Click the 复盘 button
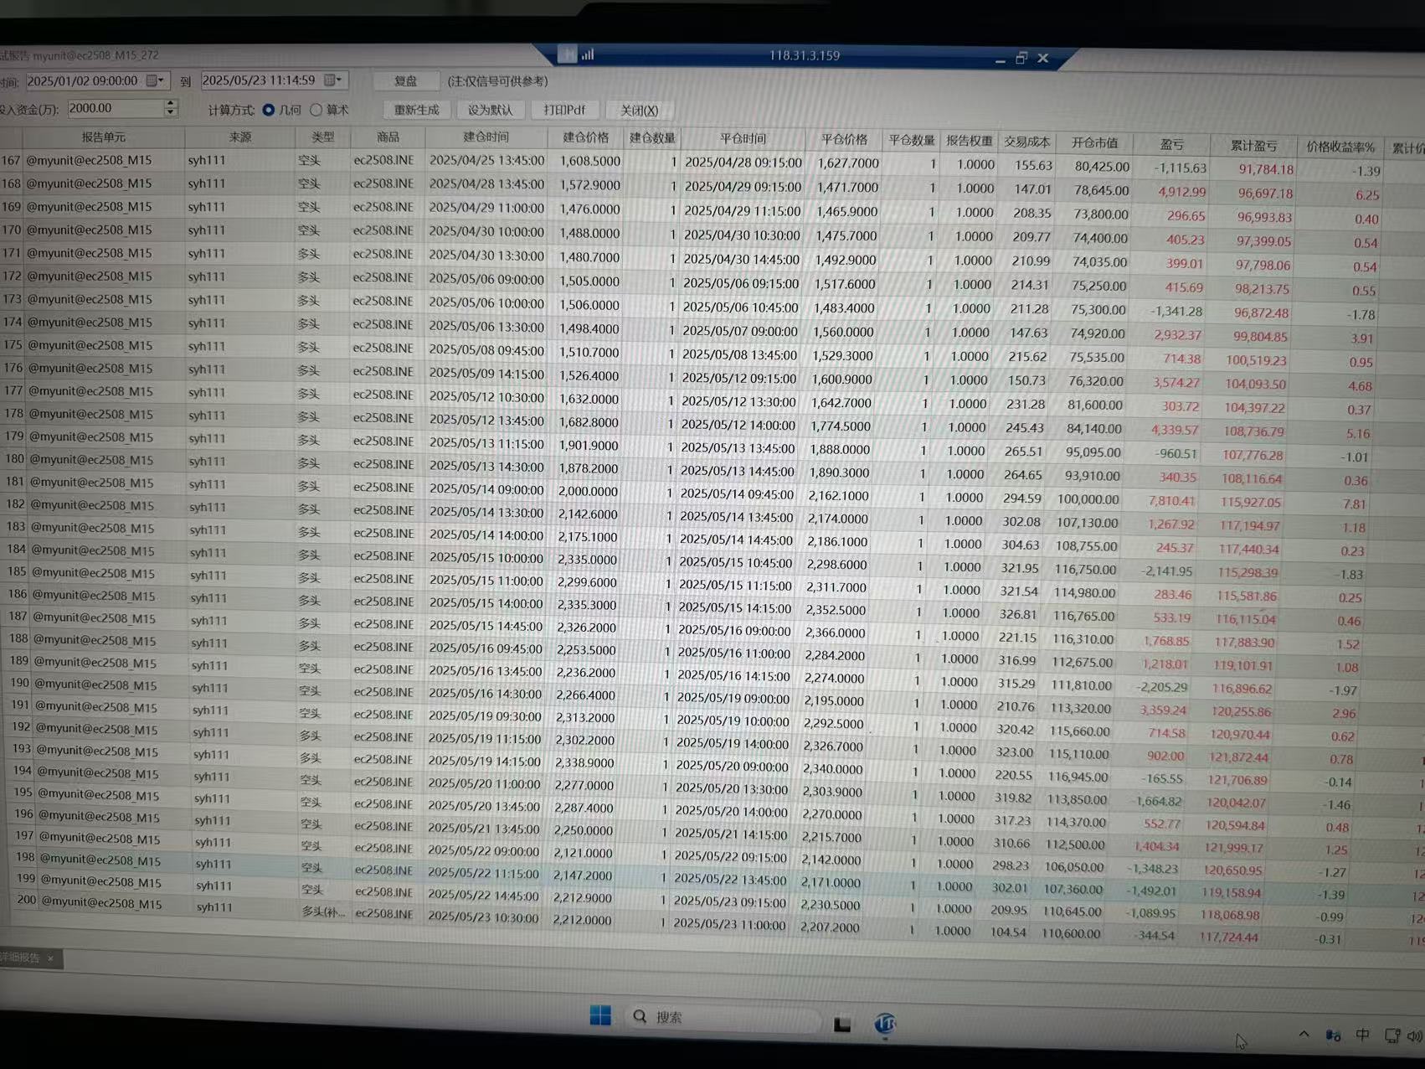The width and height of the screenshot is (1425, 1069). [x=406, y=80]
